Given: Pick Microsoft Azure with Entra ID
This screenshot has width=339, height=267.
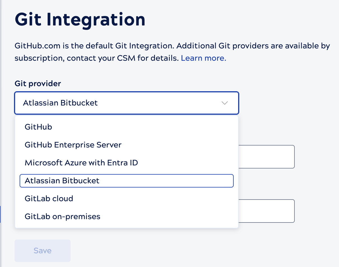Looking at the screenshot, I should coord(81,163).
